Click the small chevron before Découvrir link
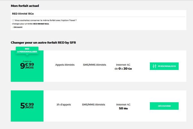193x129 pixels. click(13, 27)
